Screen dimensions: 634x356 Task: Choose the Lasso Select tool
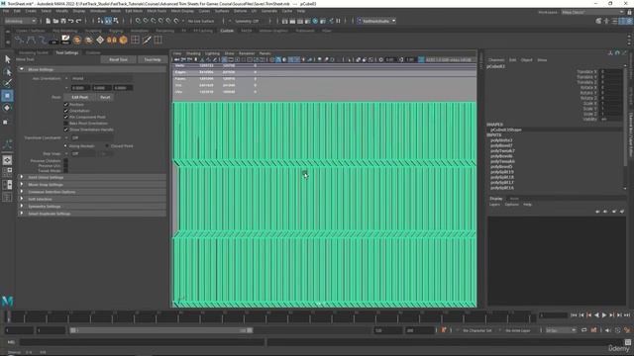(7, 72)
